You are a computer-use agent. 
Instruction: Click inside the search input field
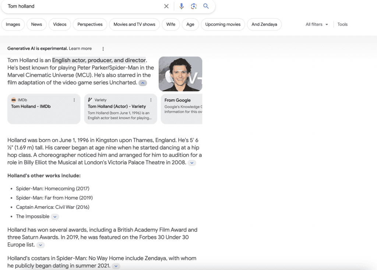coord(74,6)
